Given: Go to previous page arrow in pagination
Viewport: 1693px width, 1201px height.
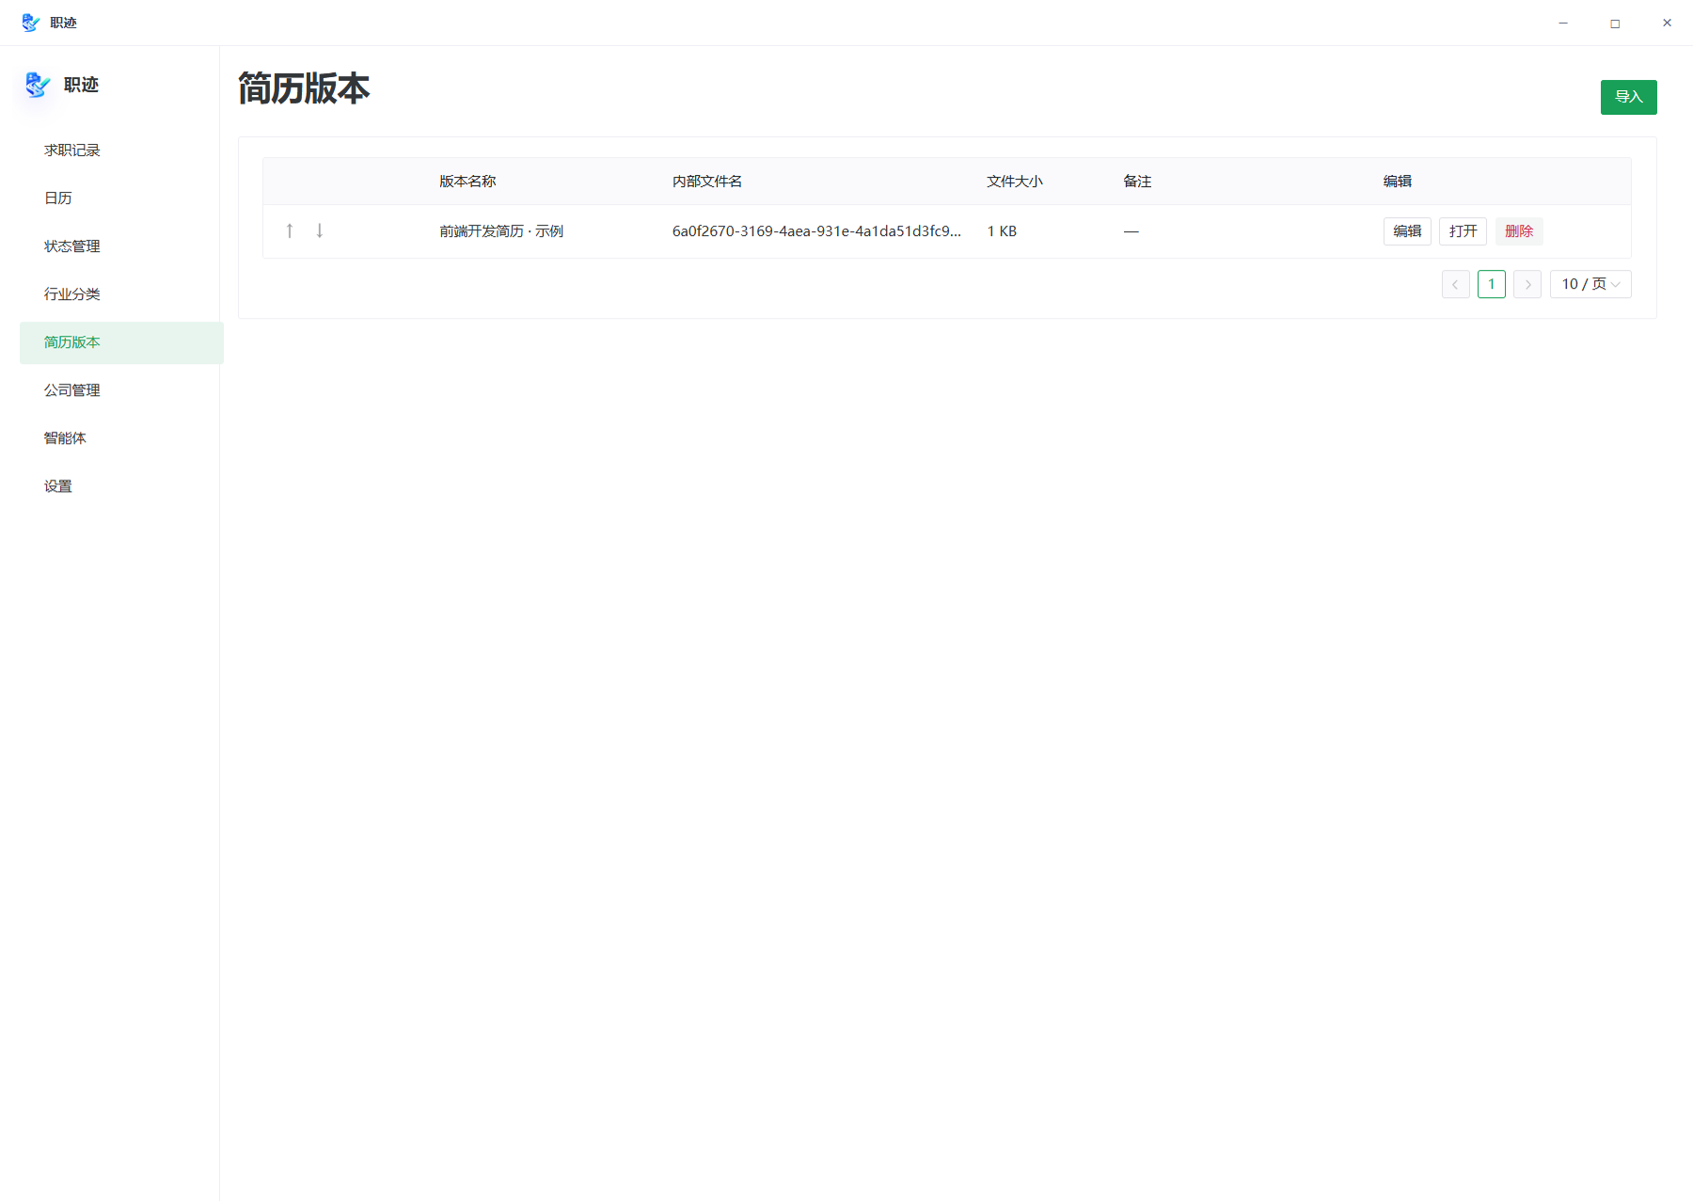Looking at the screenshot, I should (1455, 284).
